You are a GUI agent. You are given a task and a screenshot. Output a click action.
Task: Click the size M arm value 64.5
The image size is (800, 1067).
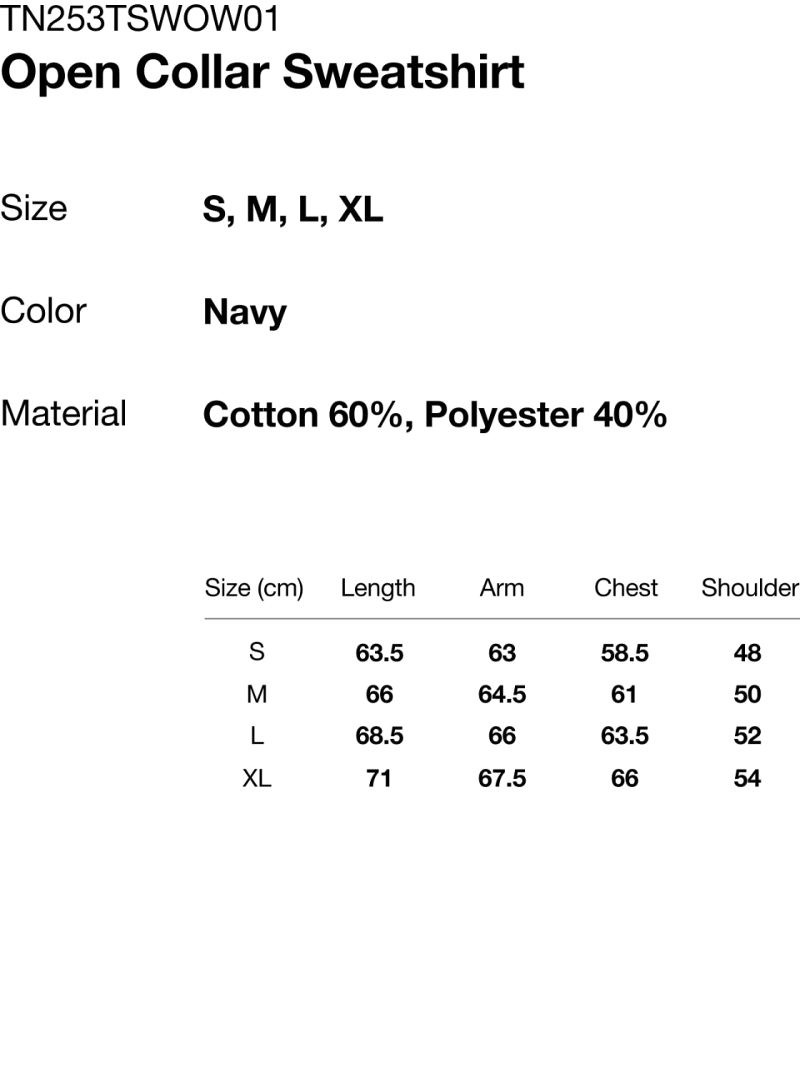click(x=502, y=695)
